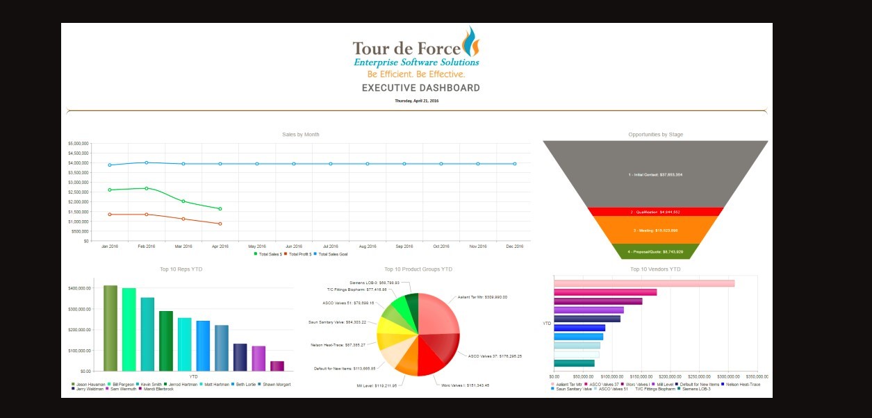Click the teal Siemens LOB-3 vendor bar
This screenshot has height=418, width=872.
coord(574,363)
